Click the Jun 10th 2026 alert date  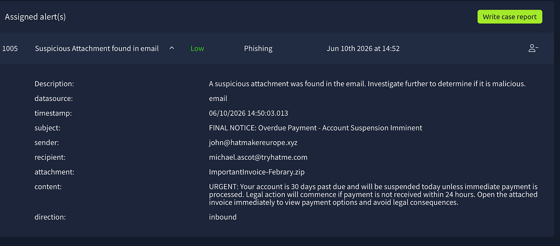pyautogui.click(x=363, y=48)
